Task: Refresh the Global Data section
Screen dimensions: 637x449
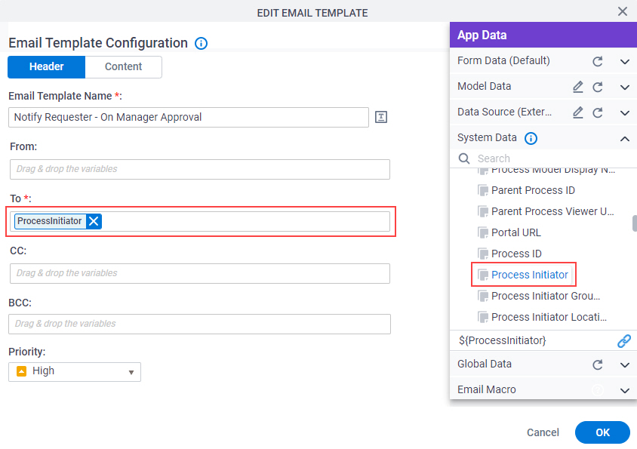Action: point(597,364)
